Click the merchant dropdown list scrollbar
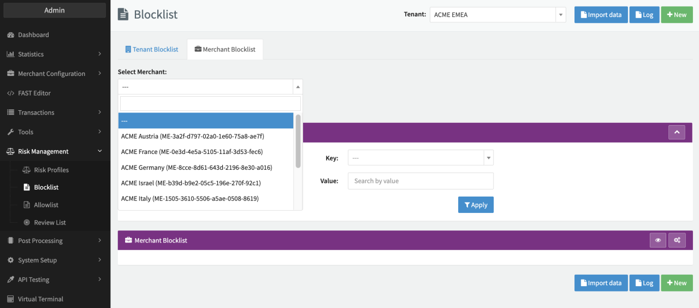 coord(298,141)
